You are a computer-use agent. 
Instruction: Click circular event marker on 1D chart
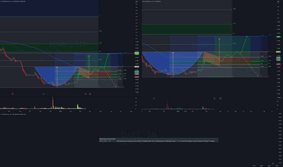pyautogui.click(x=86, y=94)
